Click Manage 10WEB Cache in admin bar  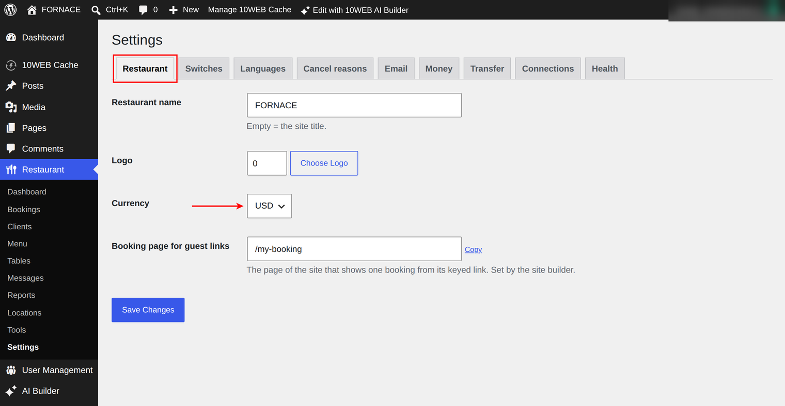pyautogui.click(x=249, y=10)
